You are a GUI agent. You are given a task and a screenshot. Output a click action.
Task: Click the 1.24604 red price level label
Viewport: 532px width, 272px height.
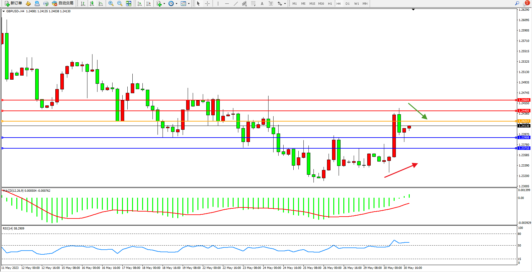coord(524,100)
